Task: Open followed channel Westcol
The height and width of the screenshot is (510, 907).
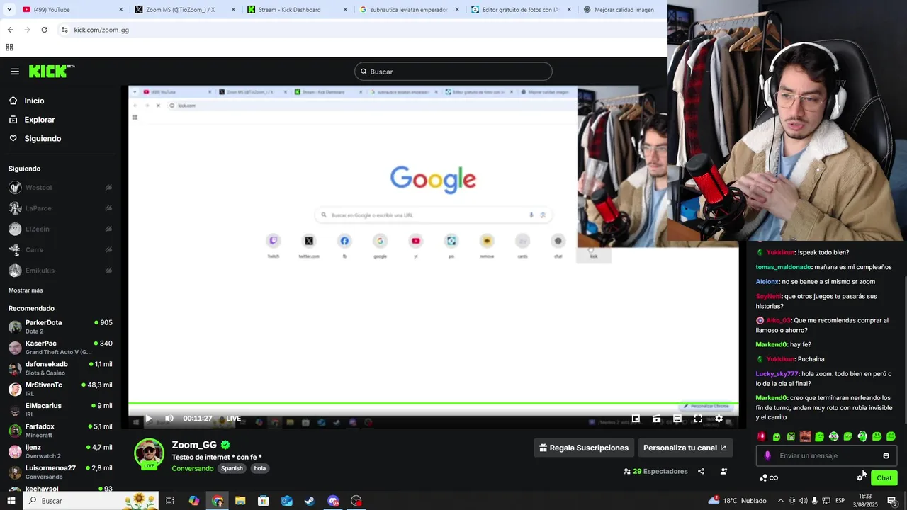Action: pyautogui.click(x=60, y=188)
